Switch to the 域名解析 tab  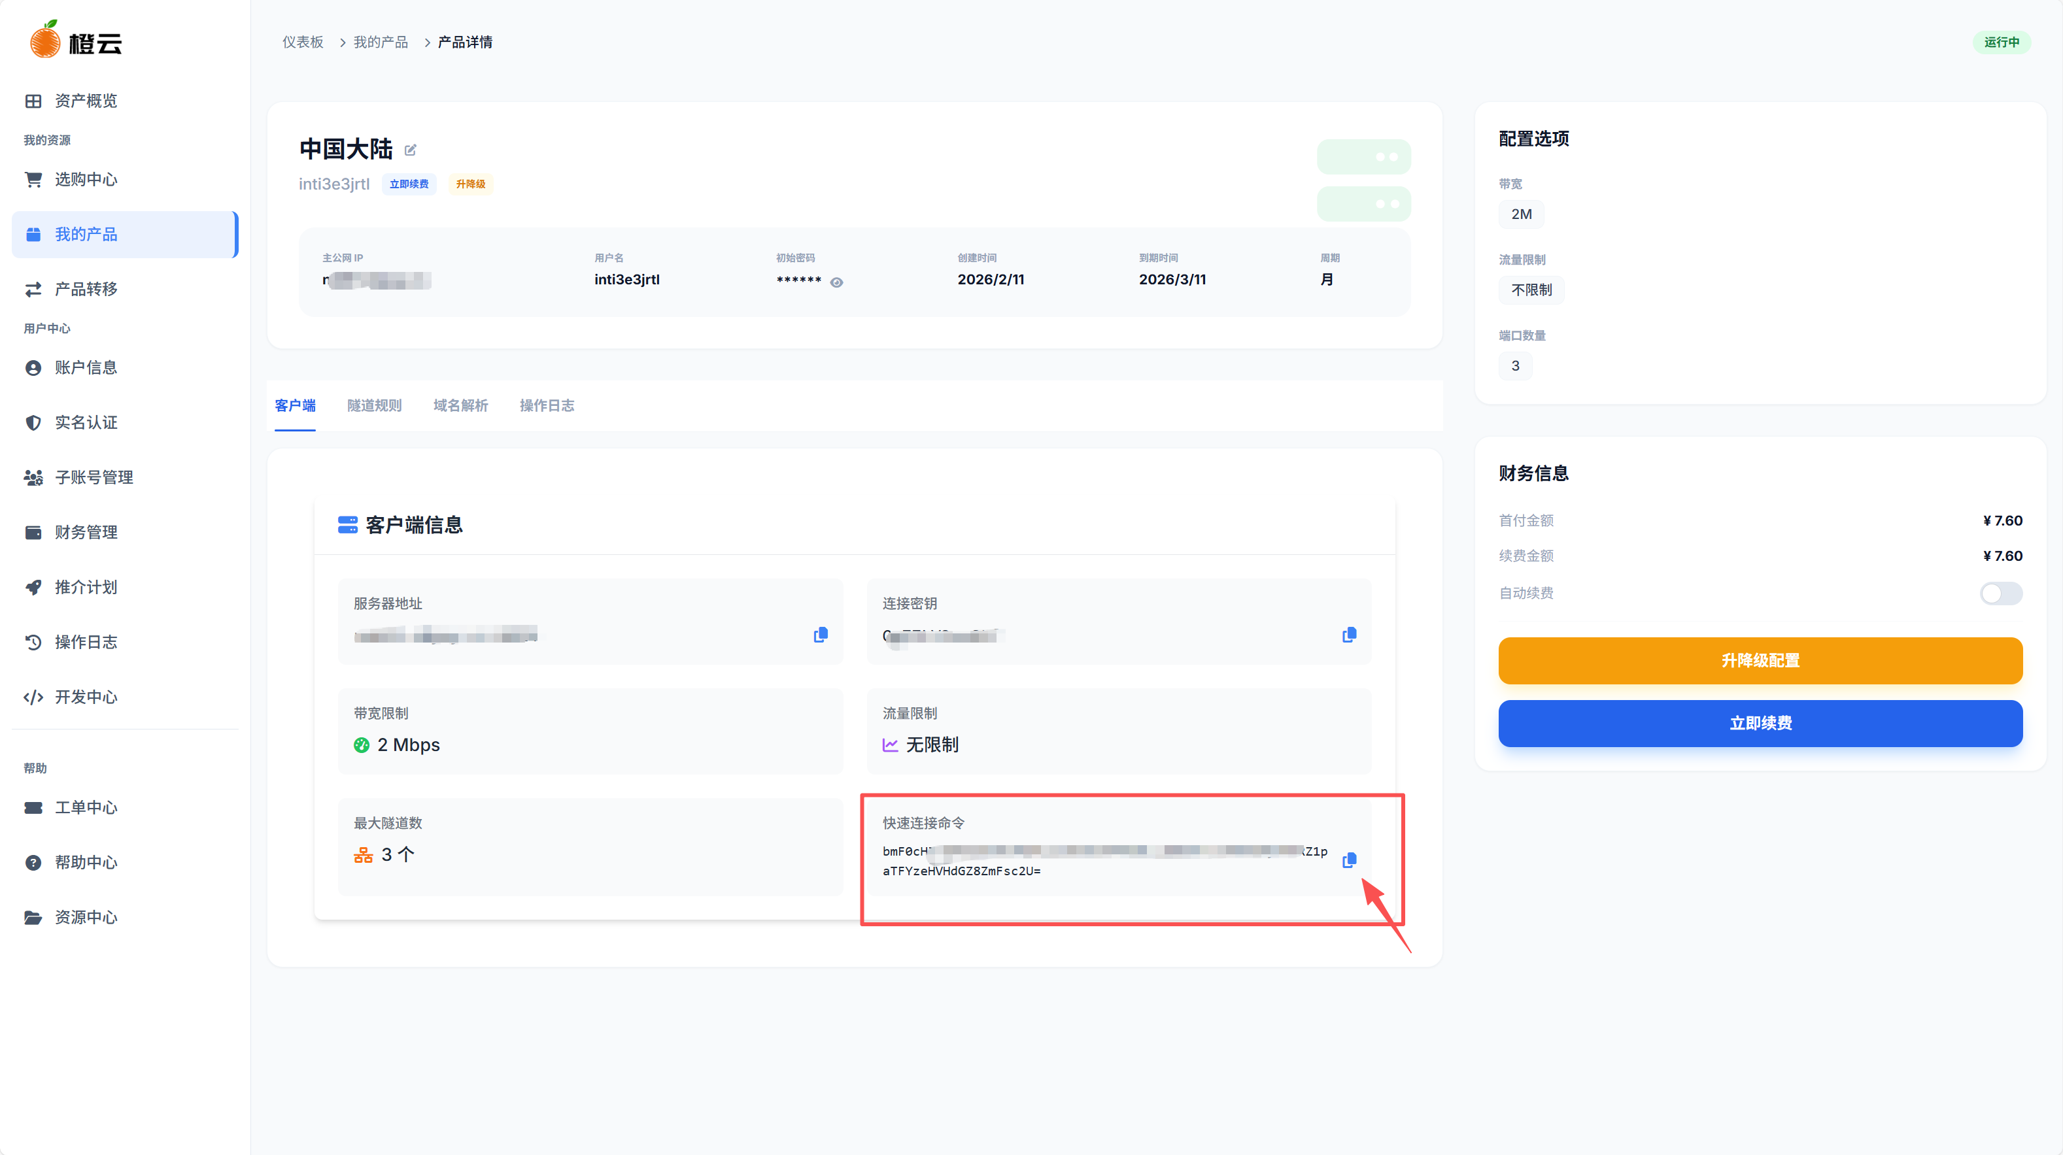click(x=460, y=405)
